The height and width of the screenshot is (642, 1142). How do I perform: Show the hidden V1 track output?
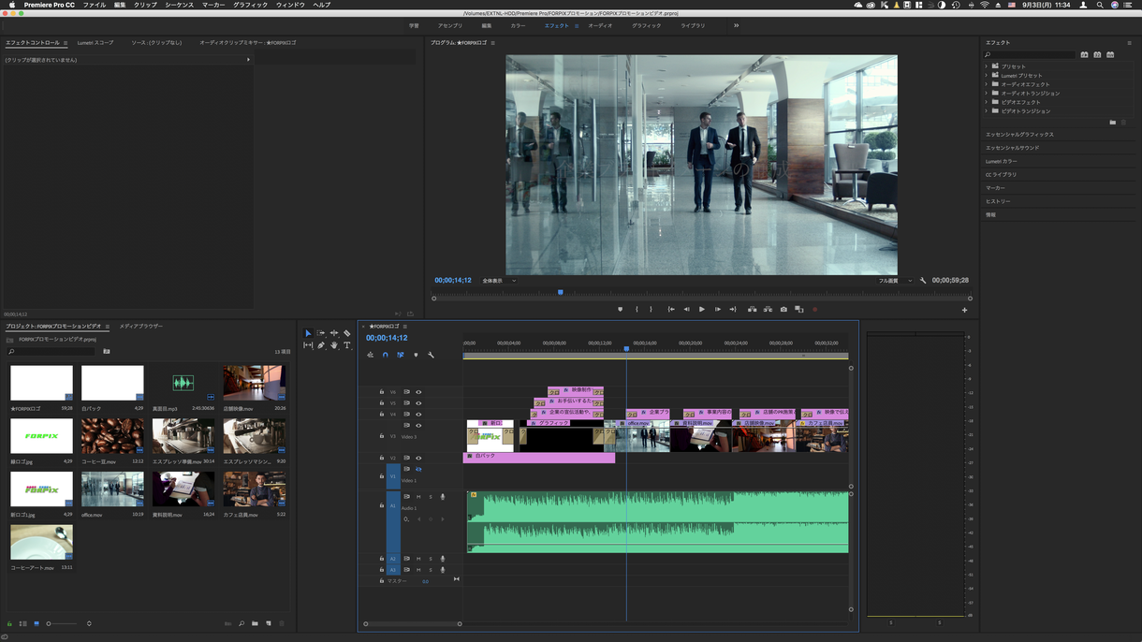418,469
